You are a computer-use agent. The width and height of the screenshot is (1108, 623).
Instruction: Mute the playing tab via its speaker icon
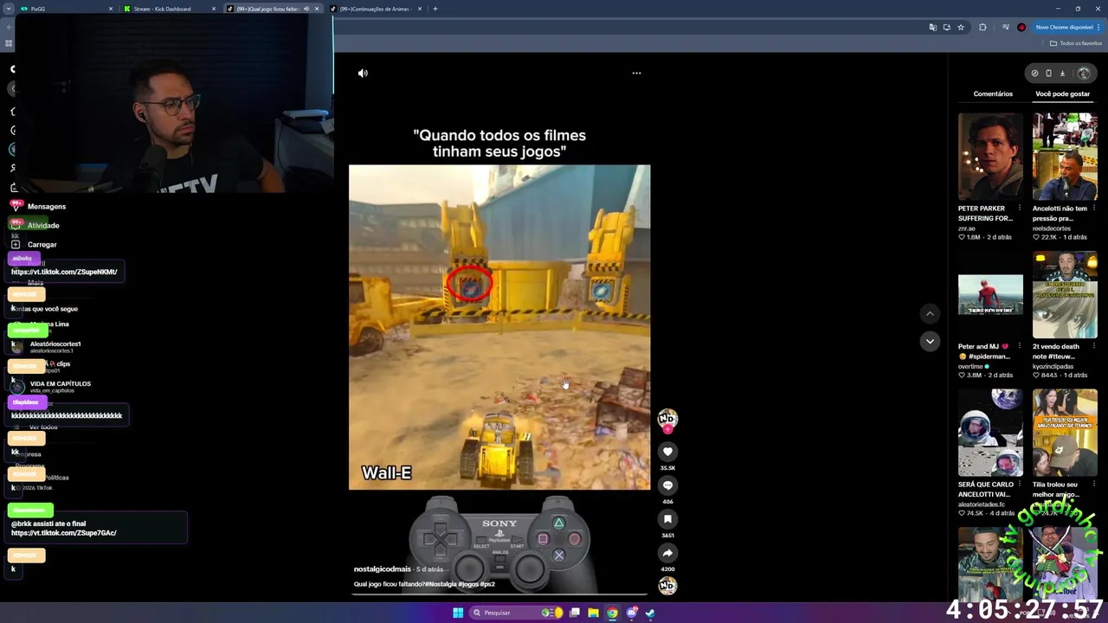306,9
